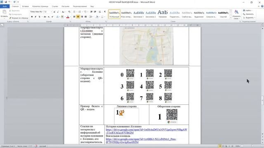
Task: Open Выделить (Select) dropdown
Action: pyautogui.click(x=249, y=18)
